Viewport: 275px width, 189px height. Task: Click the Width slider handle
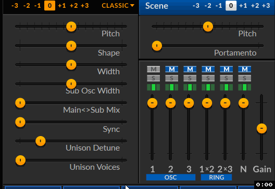[71, 65]
